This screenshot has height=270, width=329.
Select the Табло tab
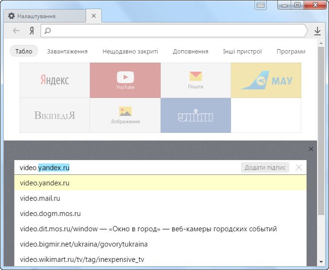[x=24, y=51]
